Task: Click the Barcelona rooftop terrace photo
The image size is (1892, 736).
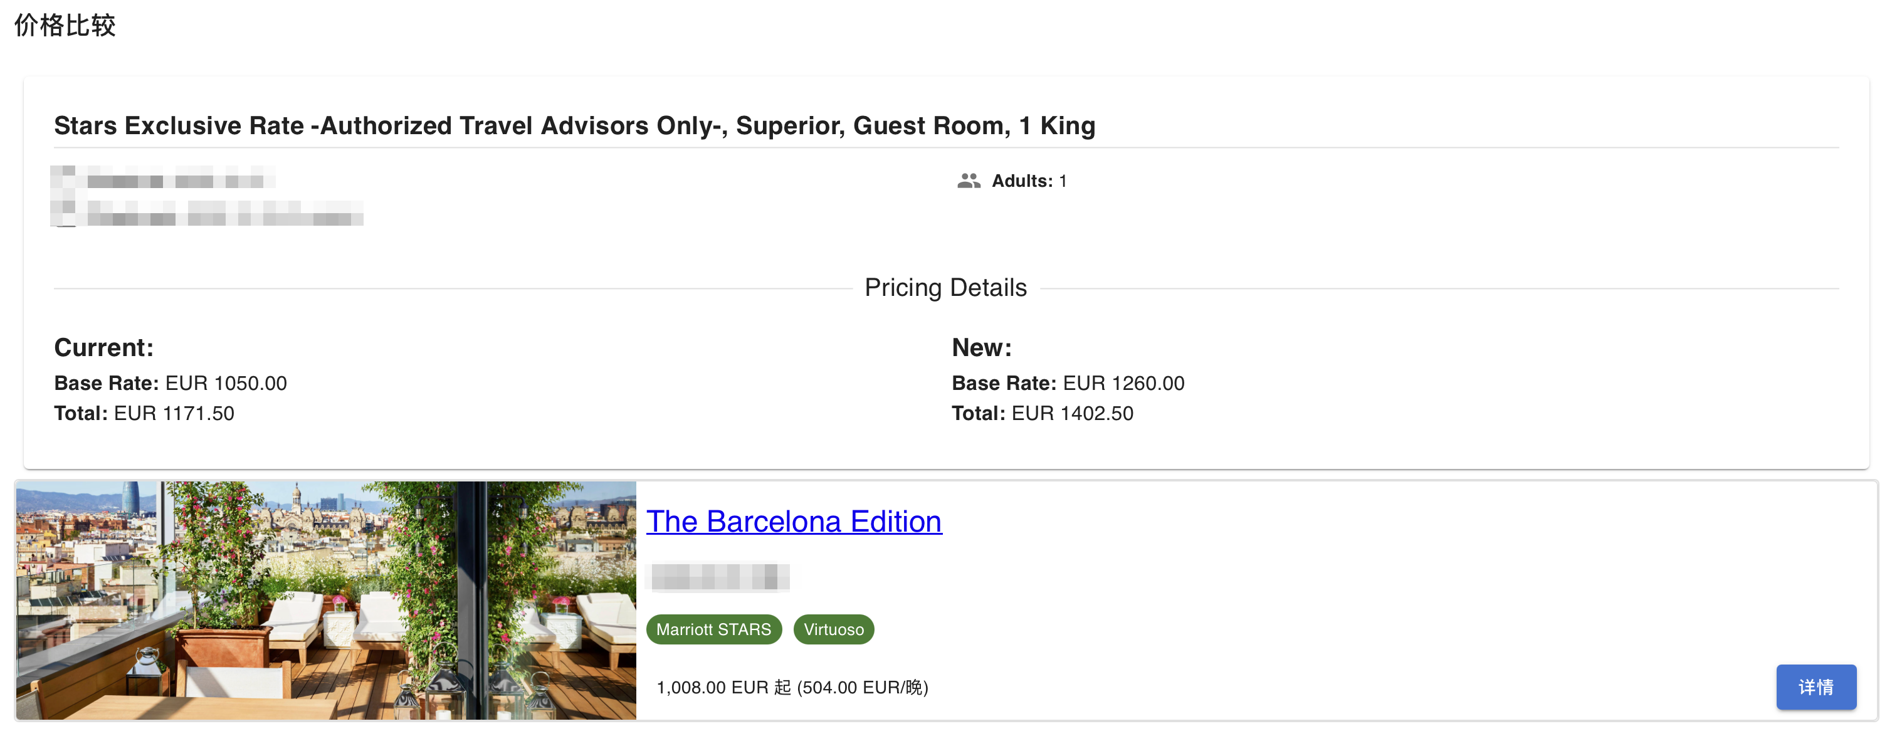Action: tap(325, 600)
